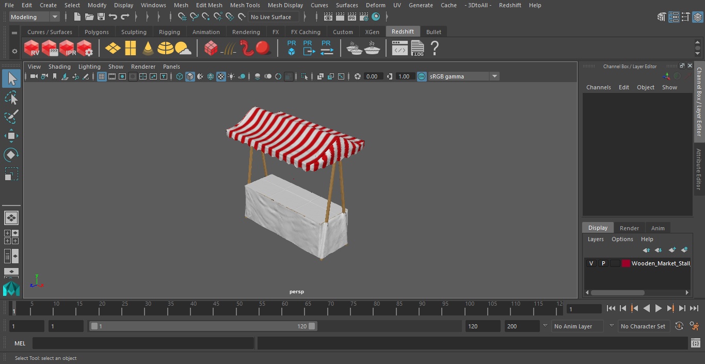Click the time range slider bar
Screen dimensions: 705x364
(203, 326)
